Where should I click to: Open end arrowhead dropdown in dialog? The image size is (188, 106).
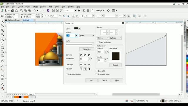coord(117,32)
